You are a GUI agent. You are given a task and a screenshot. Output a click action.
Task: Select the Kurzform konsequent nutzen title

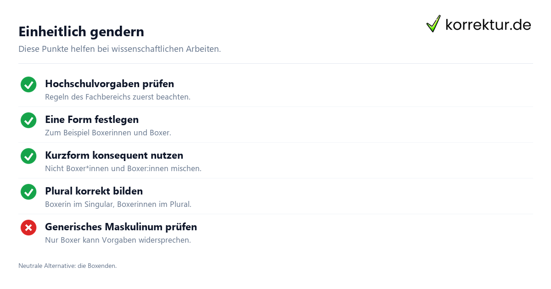tap(114, 156)
